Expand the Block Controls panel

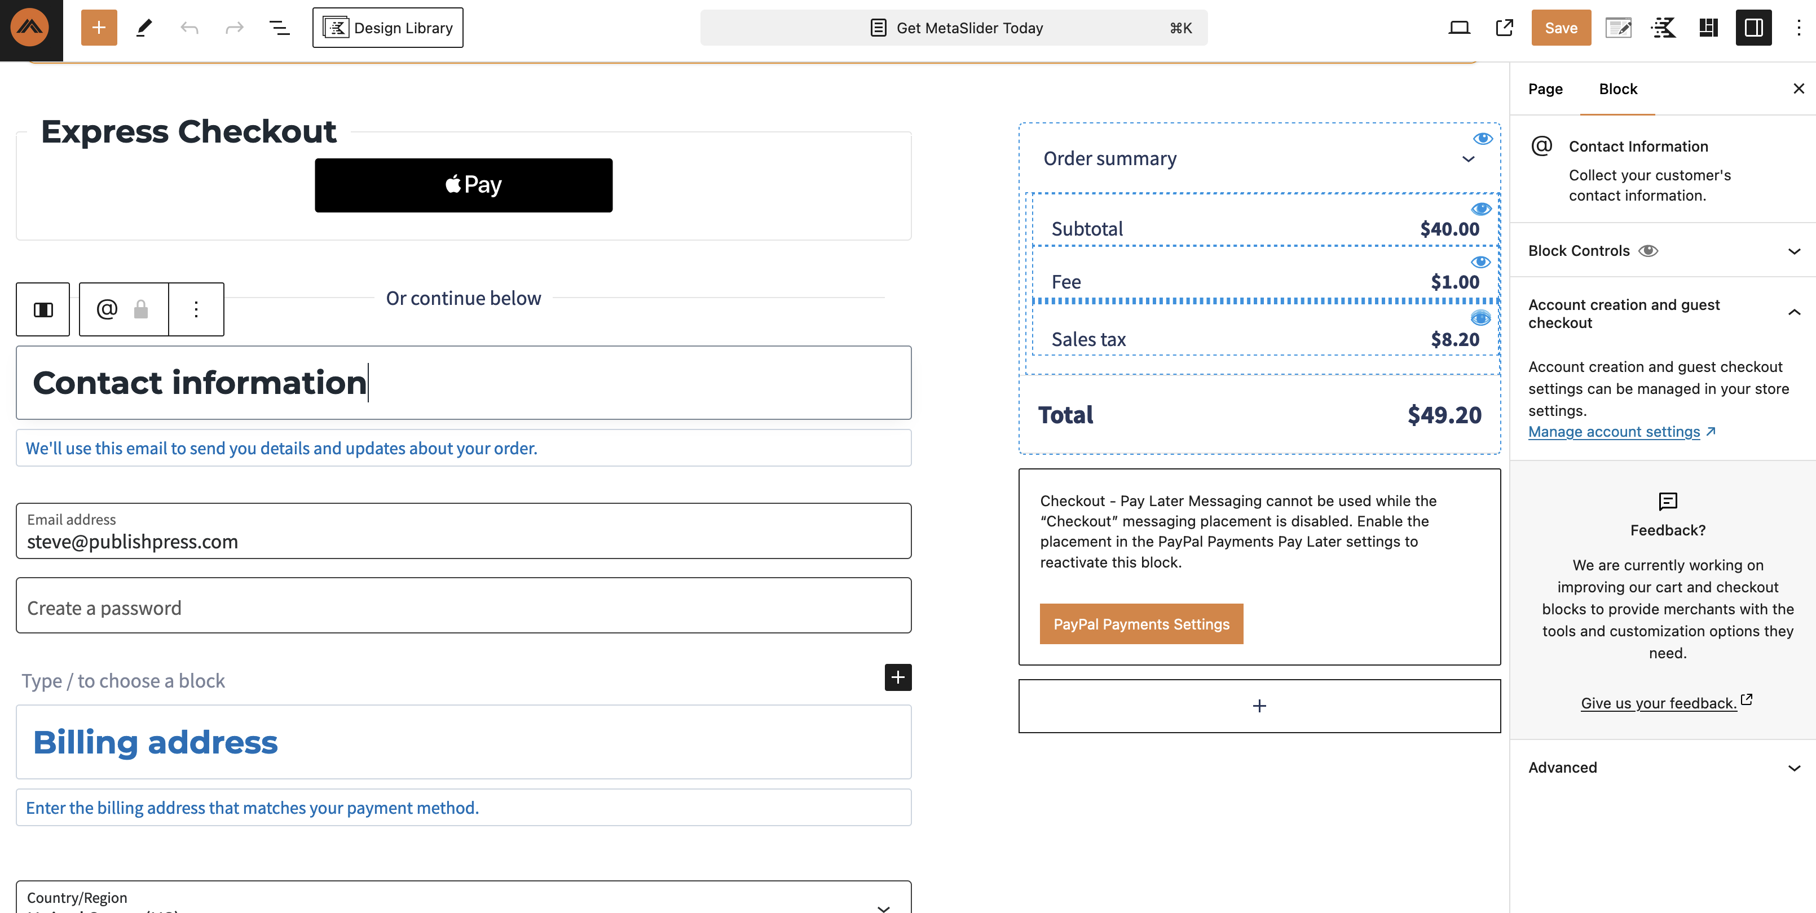(x=1793, y=251)
